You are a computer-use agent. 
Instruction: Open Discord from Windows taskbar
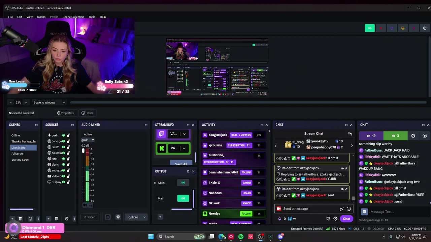[x=280, y=237]
